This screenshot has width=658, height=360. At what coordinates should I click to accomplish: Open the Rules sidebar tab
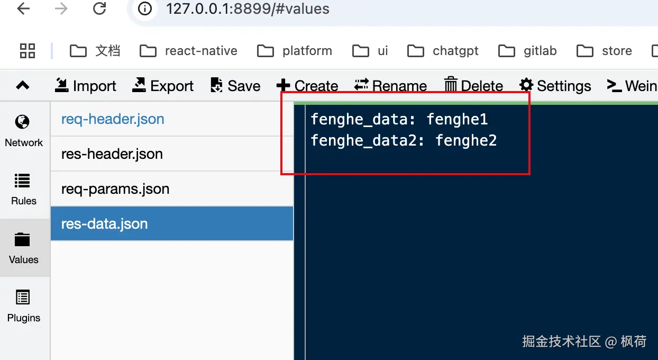[24, 188]
